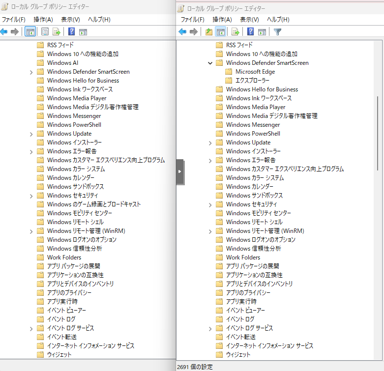Click Export List icon in left window
This screenshot has height=371, width=384.
57,31
